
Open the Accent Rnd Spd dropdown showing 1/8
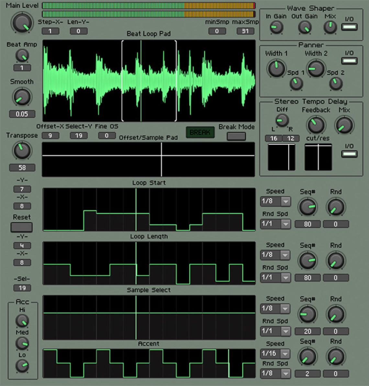[276, 373]
